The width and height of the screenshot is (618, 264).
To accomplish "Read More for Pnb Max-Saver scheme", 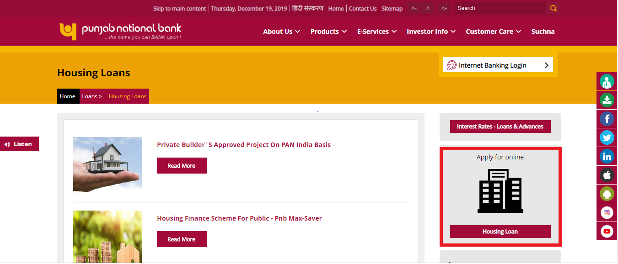I will pyautogui.click(x=182, y=239).
